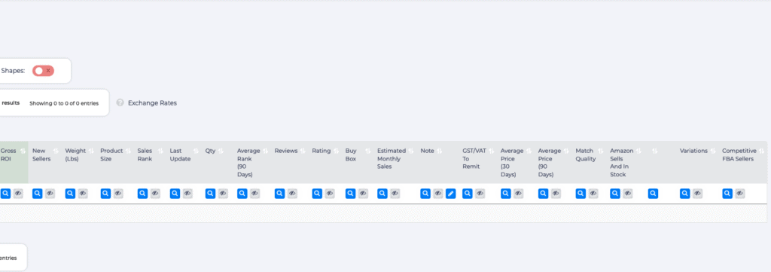Sort by New Sellers header arrows
Screen dimensions: 771x272
(56, 151)
